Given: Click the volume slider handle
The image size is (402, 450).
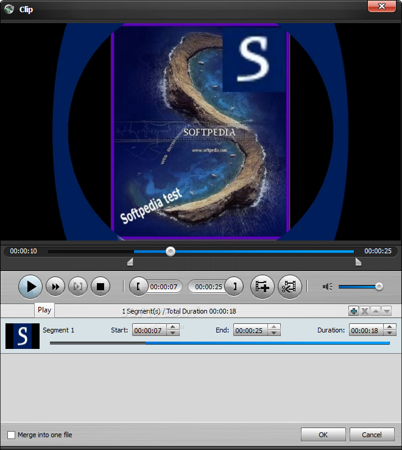Looking at the screenshot, I should pos(379,286).
